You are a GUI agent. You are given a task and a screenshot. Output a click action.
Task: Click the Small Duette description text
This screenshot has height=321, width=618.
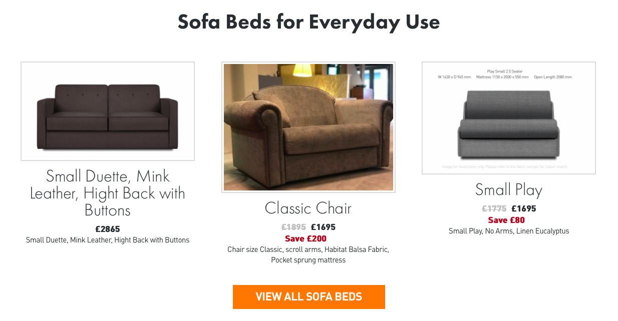tap(107, 240)
